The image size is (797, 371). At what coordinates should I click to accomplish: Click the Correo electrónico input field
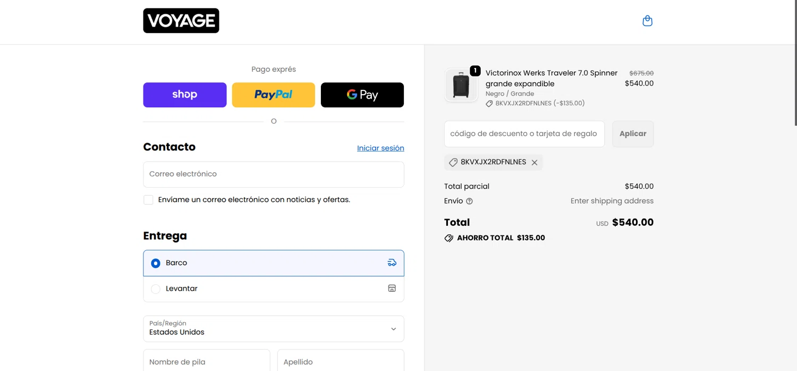pyautogui.click(x=274, y=174)
